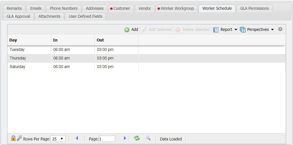Open the Phone Numbers tab
This screenshot has width=293, height=145.
(63, 8)
